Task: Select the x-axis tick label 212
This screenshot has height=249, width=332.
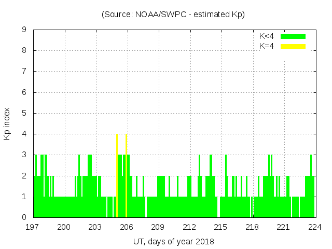Action: (189, 227)
